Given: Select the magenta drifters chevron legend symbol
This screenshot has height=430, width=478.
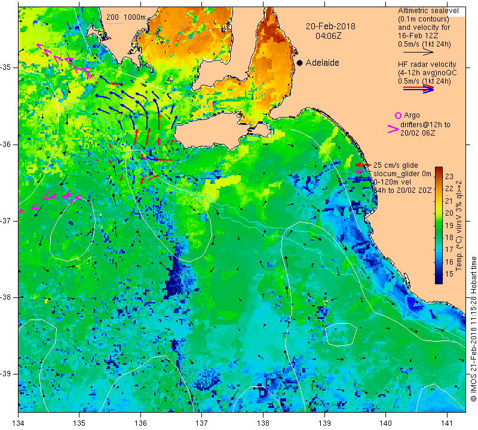Looking at the screenshot, I should (393, 129).
